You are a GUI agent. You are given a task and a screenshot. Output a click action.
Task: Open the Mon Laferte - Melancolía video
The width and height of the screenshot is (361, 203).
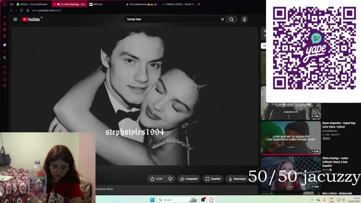click(x=337, y=193)
